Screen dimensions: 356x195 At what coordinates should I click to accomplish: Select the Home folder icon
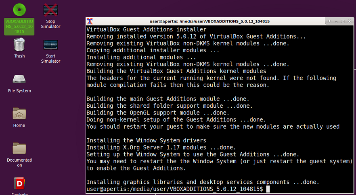click(x=19, y=113)
